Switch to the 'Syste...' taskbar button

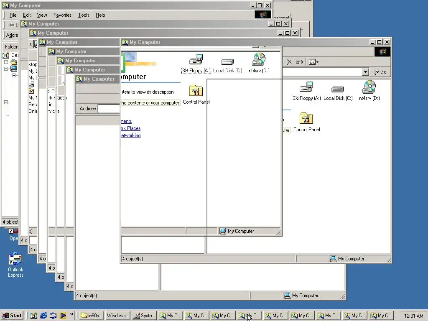[144, 316]
